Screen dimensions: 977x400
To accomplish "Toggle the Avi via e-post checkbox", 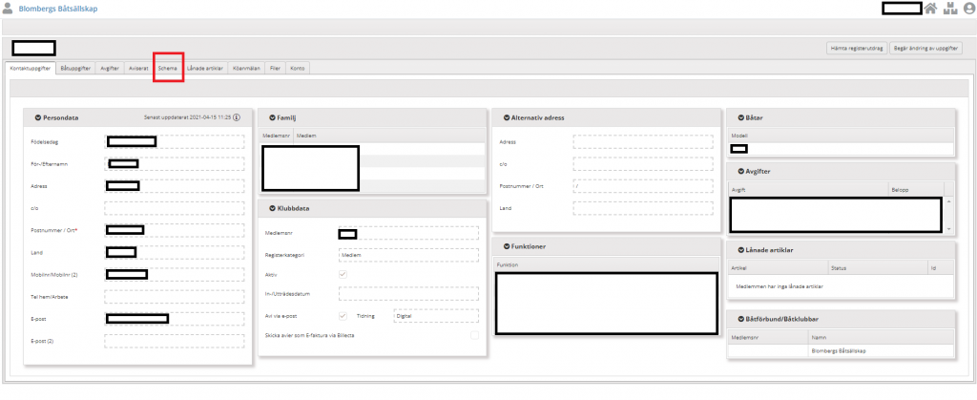I will [x=343, y=316].
